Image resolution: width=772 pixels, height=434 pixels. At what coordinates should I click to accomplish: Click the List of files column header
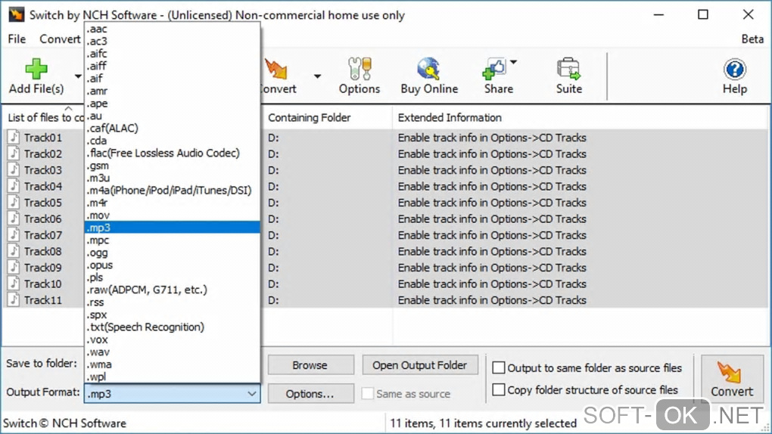point(45,118)
